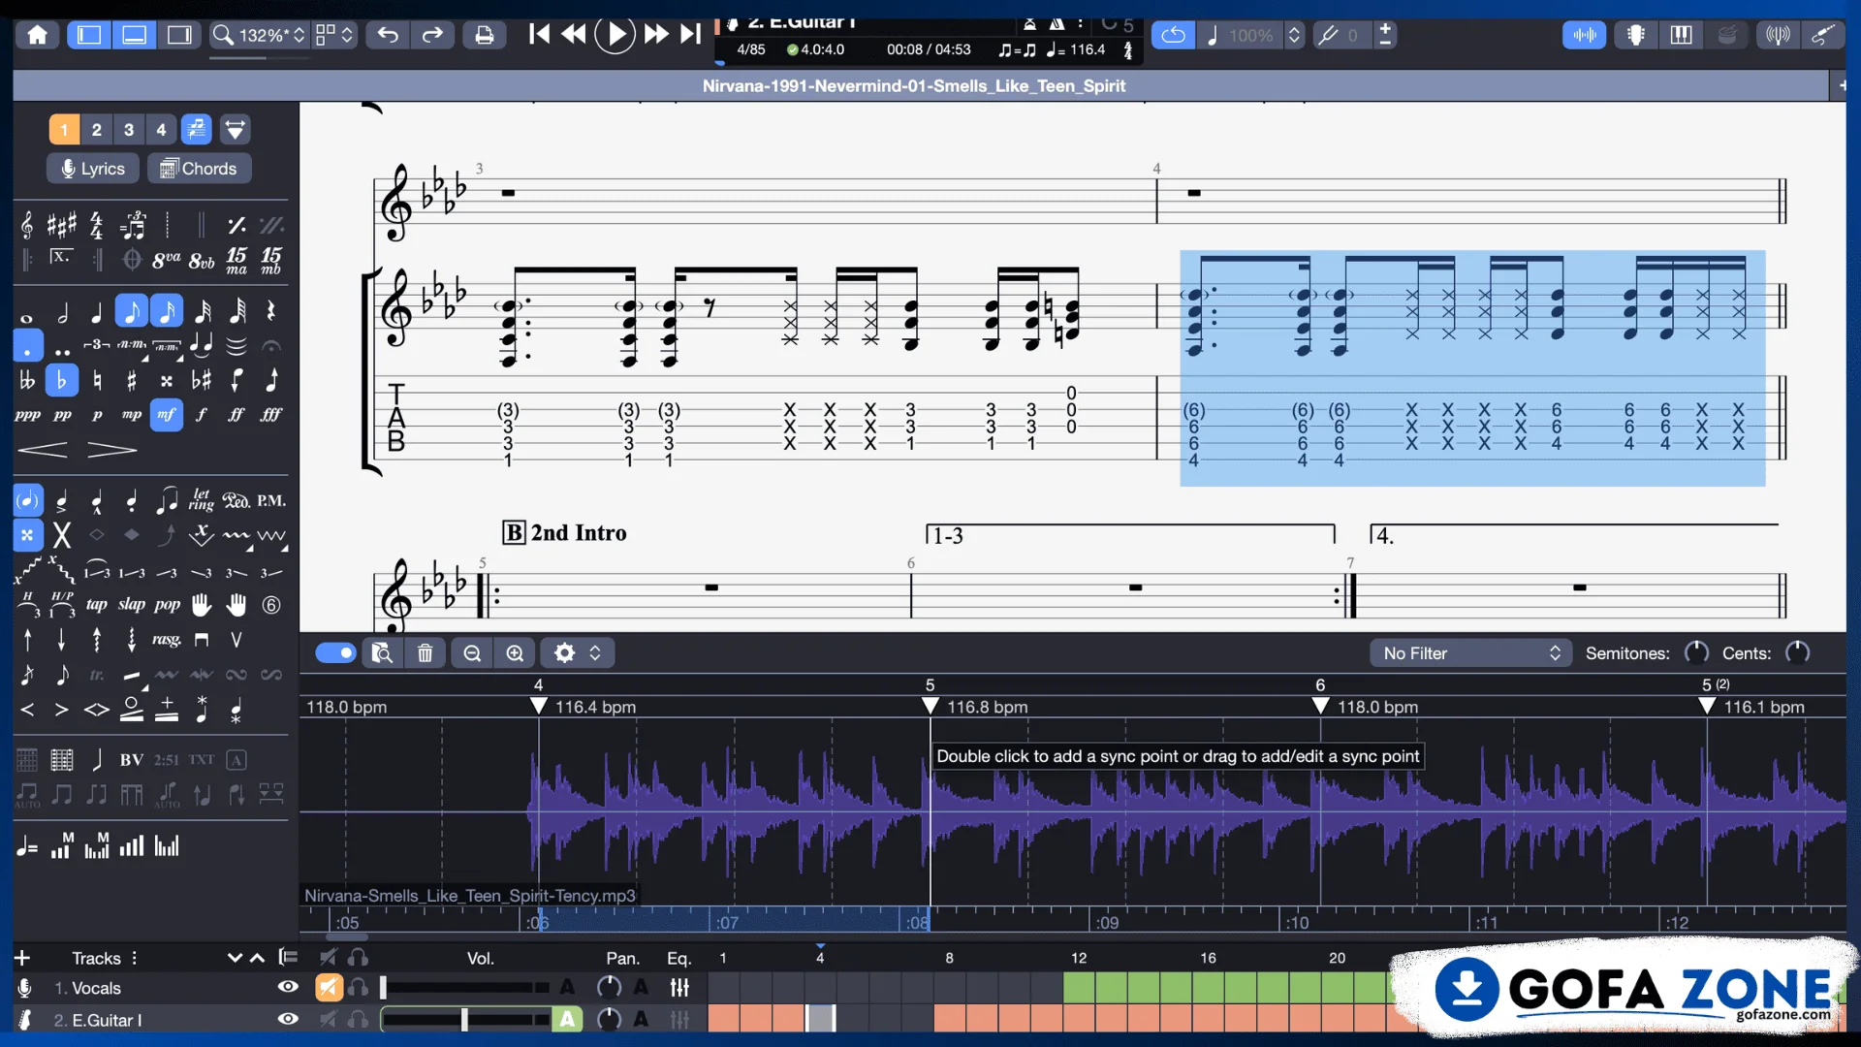Open the design mode dropdown next to voices

point(236,129)
